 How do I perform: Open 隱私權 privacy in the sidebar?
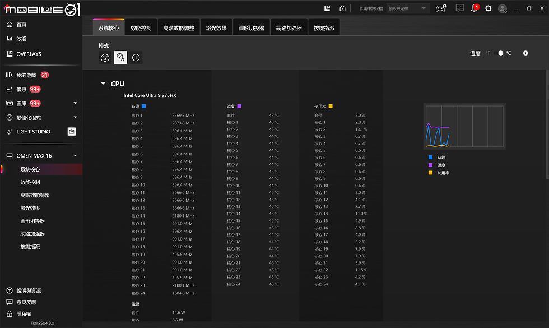coord(19,313)
